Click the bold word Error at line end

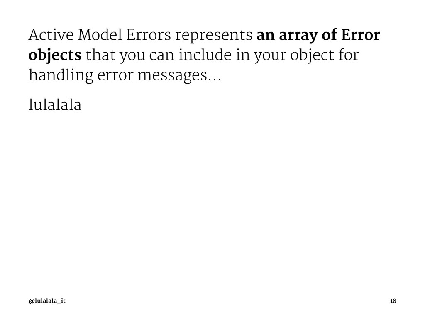[x=361, y=35]
